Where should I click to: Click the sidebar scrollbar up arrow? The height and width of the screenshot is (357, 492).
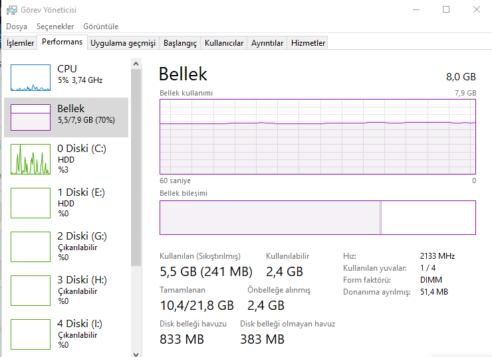point(136,63)
